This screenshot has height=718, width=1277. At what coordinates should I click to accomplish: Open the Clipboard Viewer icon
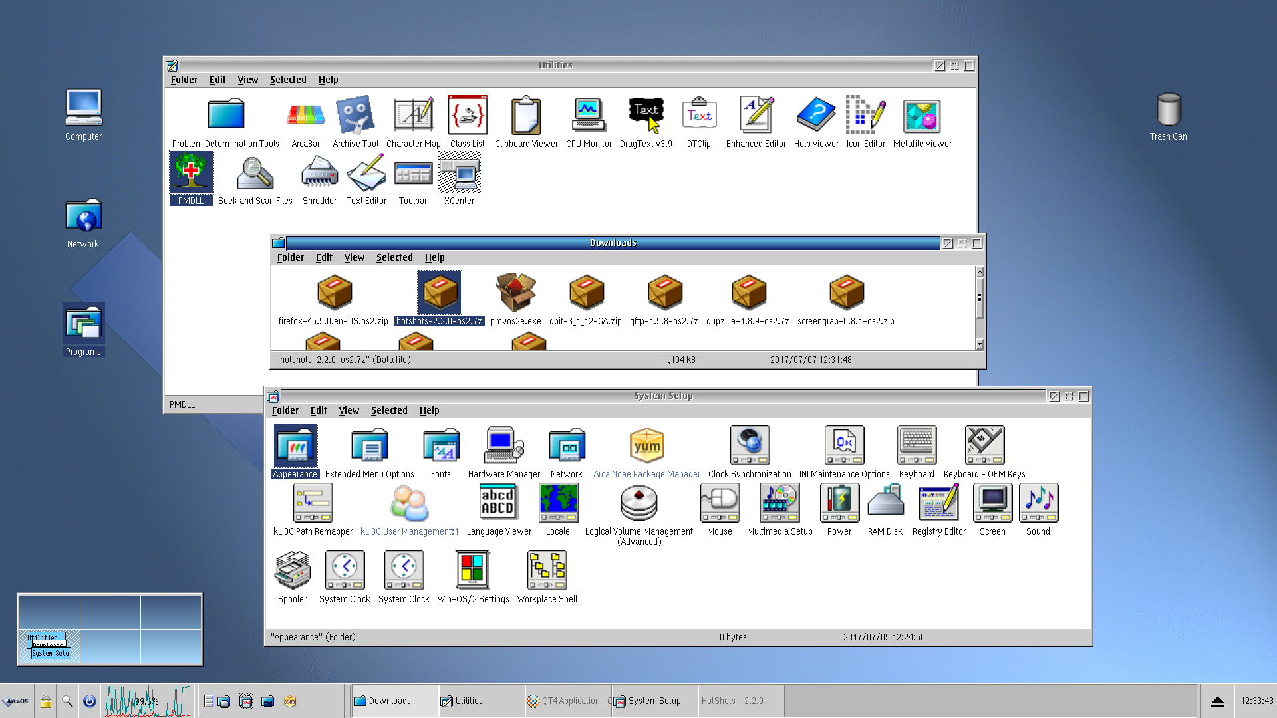click(x=526, y=116)
